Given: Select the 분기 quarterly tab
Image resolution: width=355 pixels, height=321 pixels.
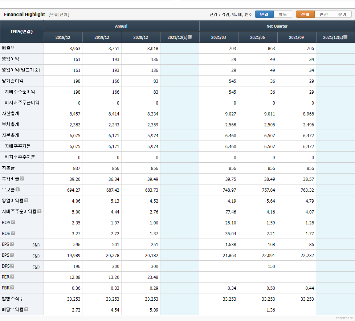Looking at the screenshot, I should 342,14.
